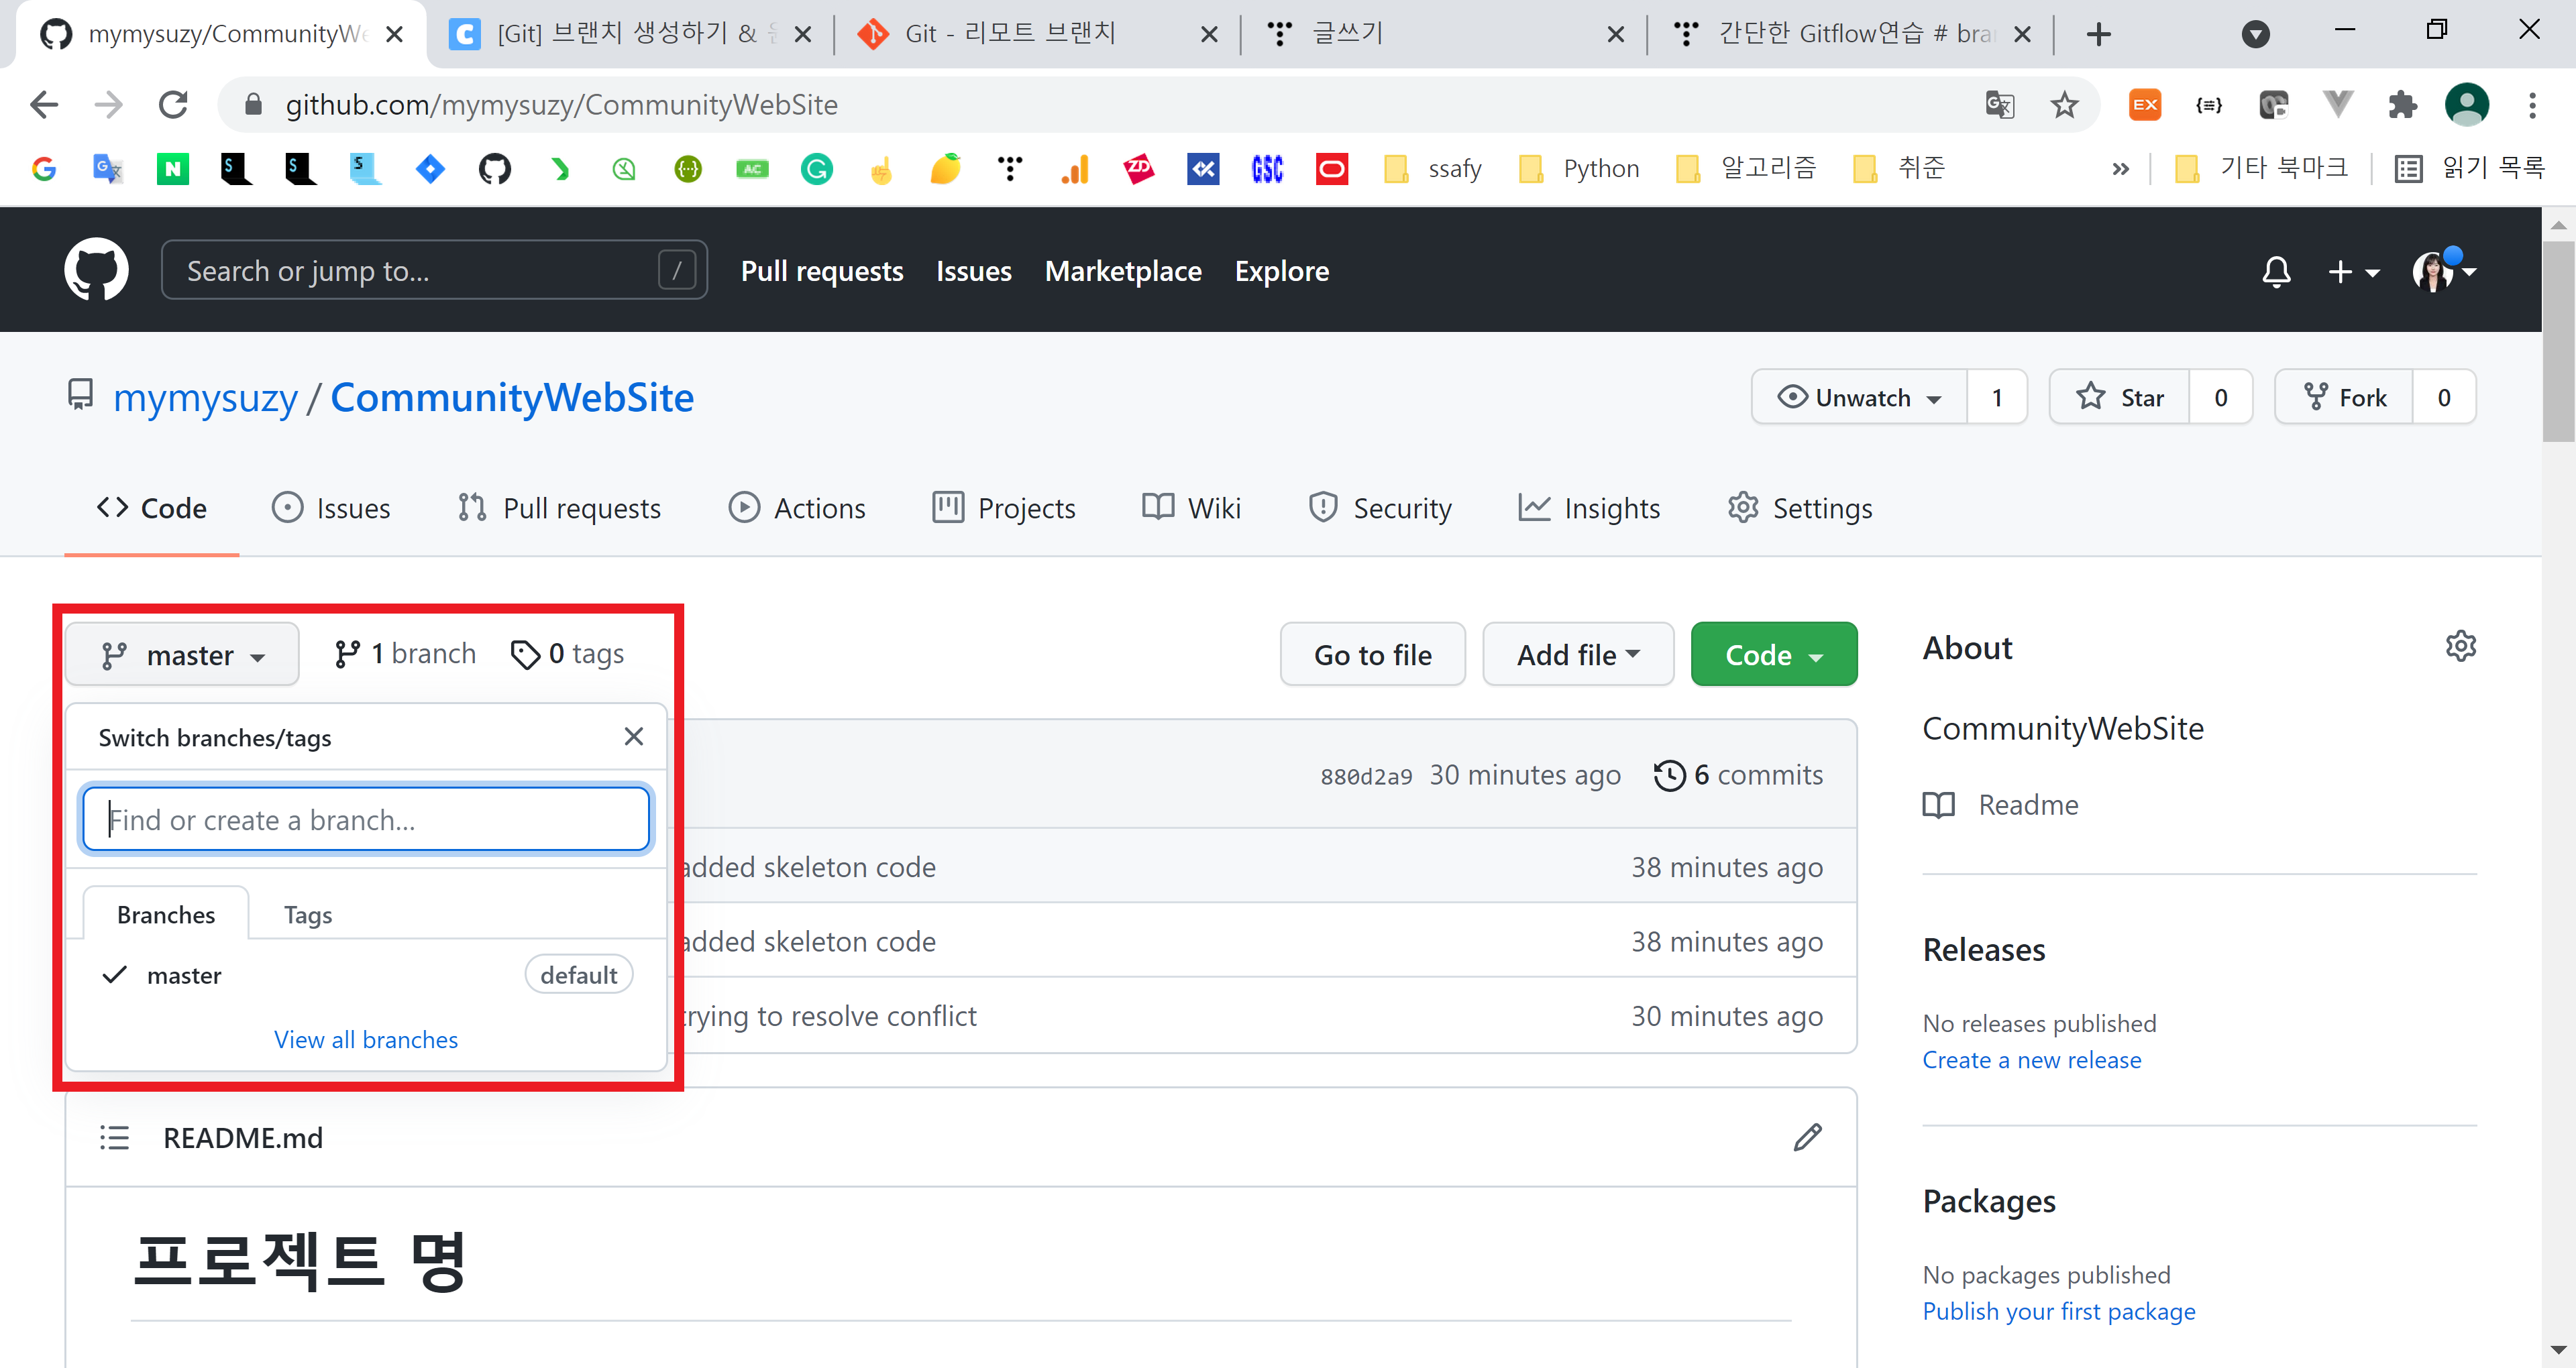Click the GitHub Octocat home logo
This screenshot has width=2576, height=1368.
coord(96,270)
